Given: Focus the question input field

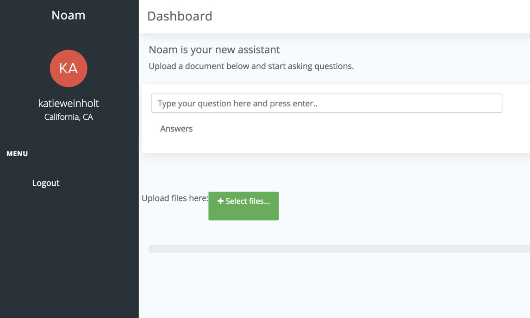Looking at the screenshot, I should pos(326,103).
